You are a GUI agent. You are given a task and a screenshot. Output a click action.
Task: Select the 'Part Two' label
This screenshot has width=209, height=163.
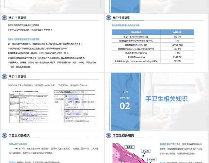125,98
